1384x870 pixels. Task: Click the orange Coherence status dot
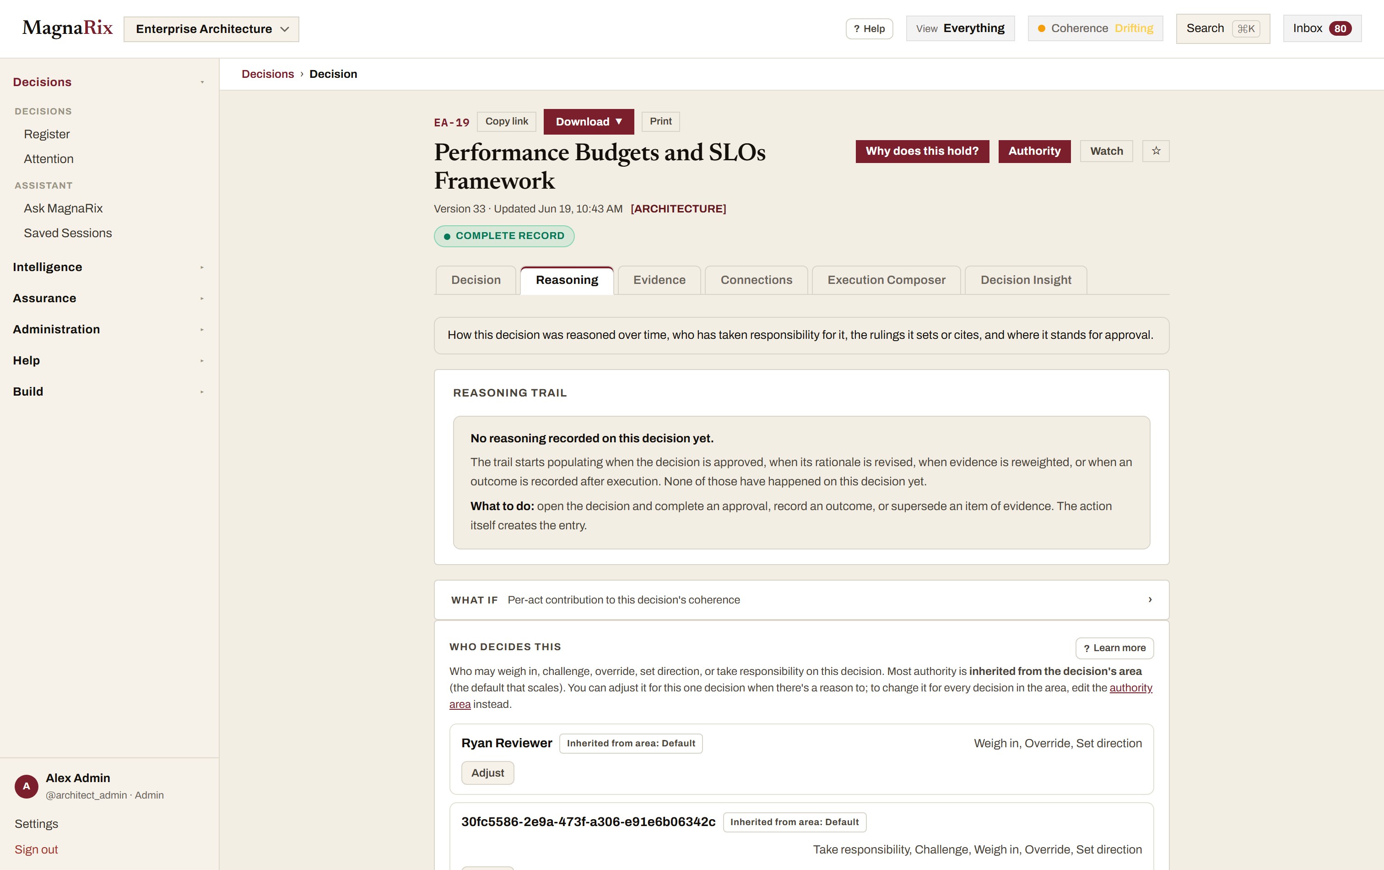tap(1041, 29)
